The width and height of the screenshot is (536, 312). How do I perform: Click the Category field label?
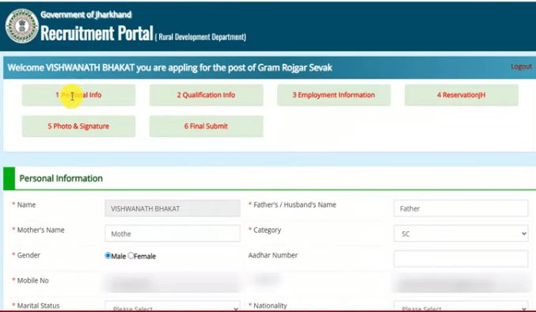[267, 230]
